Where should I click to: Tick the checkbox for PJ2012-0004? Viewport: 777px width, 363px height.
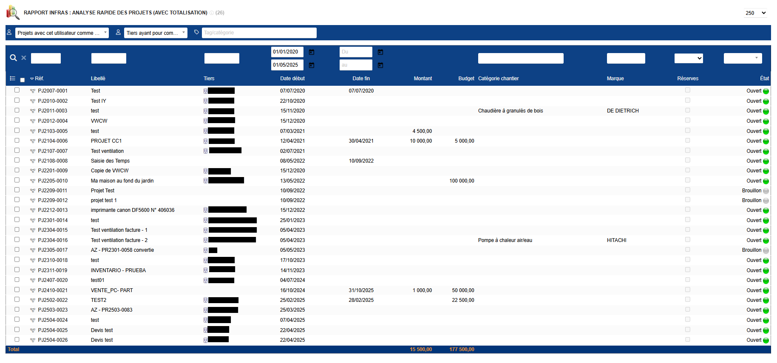click(x=17, y=120)
